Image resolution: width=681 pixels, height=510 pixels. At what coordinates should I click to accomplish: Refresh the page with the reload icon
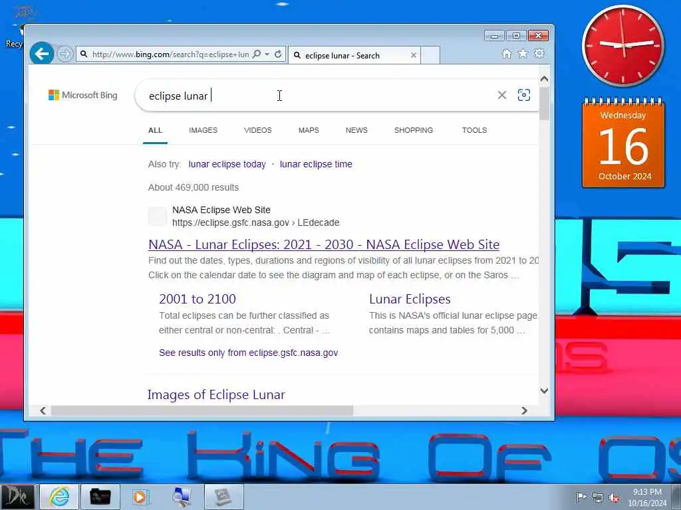[278, 54]
